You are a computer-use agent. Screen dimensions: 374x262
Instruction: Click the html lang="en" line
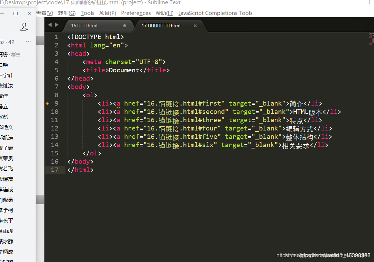coord(98,45)
